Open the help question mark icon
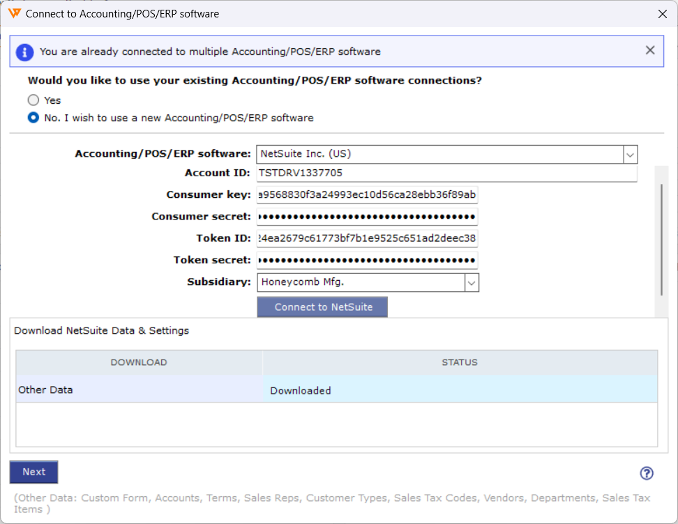678x524 pixels. point(647,473)
